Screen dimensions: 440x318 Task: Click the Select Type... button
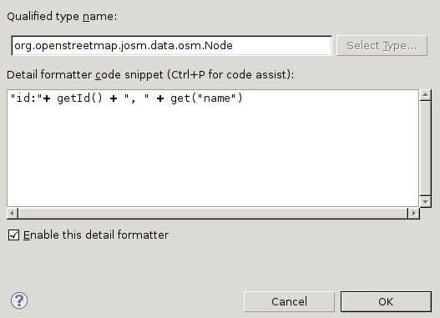click(x=382, y=46)
